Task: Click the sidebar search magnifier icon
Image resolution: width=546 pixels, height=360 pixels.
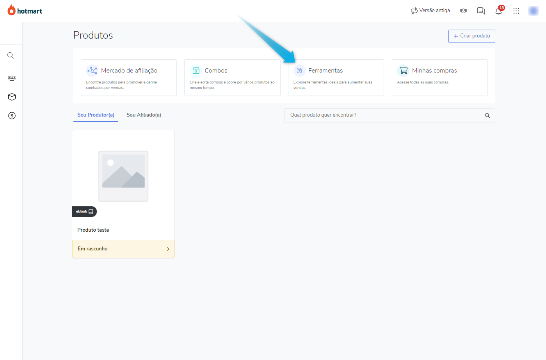Action: (x=11, y=55)
